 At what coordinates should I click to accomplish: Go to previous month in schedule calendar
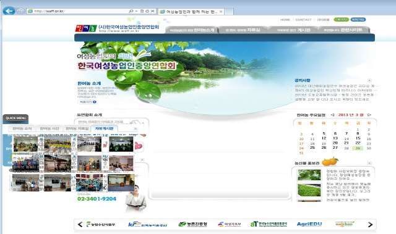[x=332, y=115]
